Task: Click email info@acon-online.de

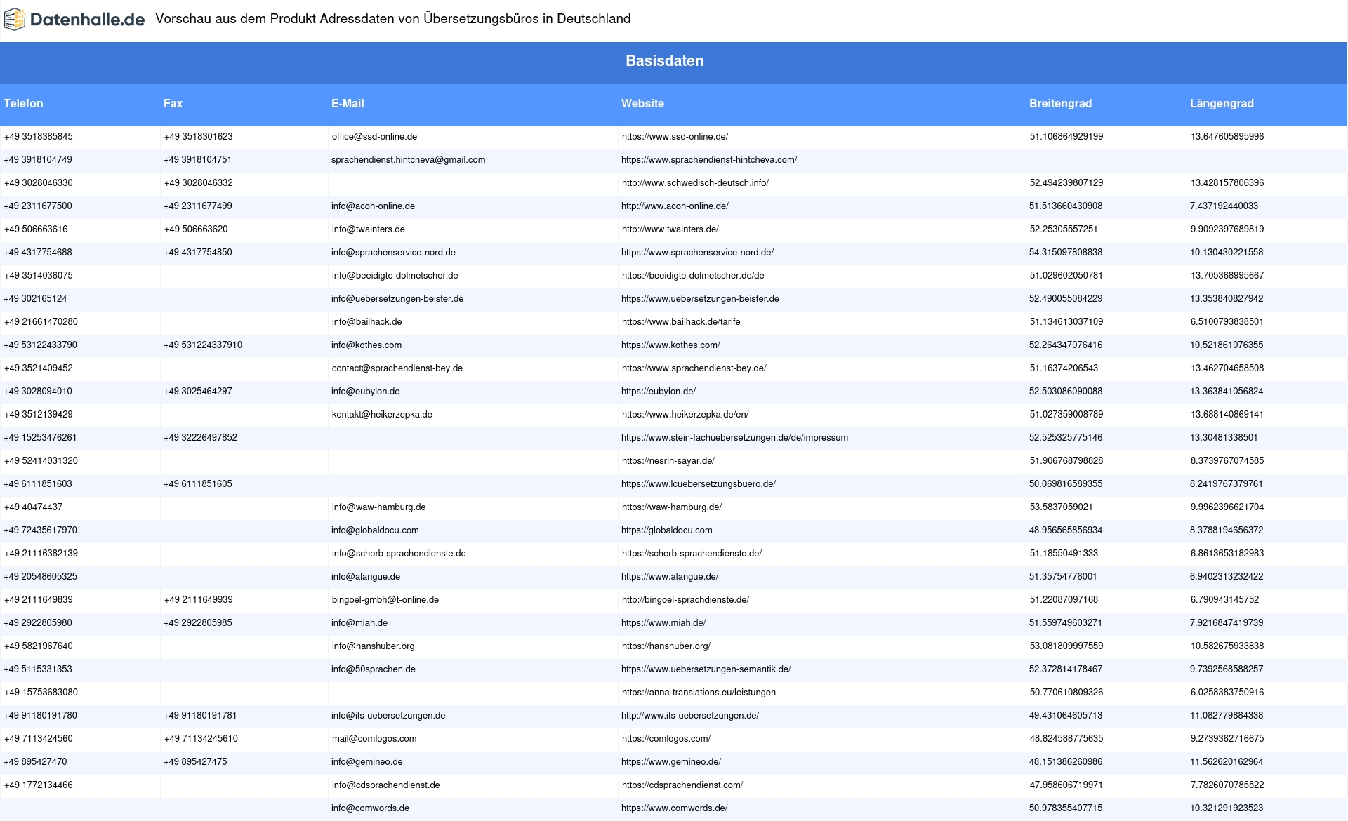Action: pyautogui.click(x=373, y=206)
